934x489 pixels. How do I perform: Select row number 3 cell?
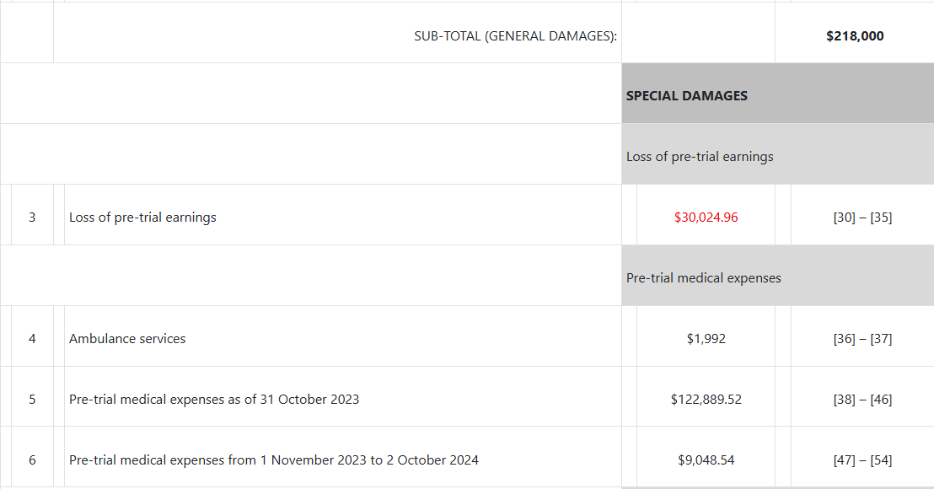(x=32, y=218)
